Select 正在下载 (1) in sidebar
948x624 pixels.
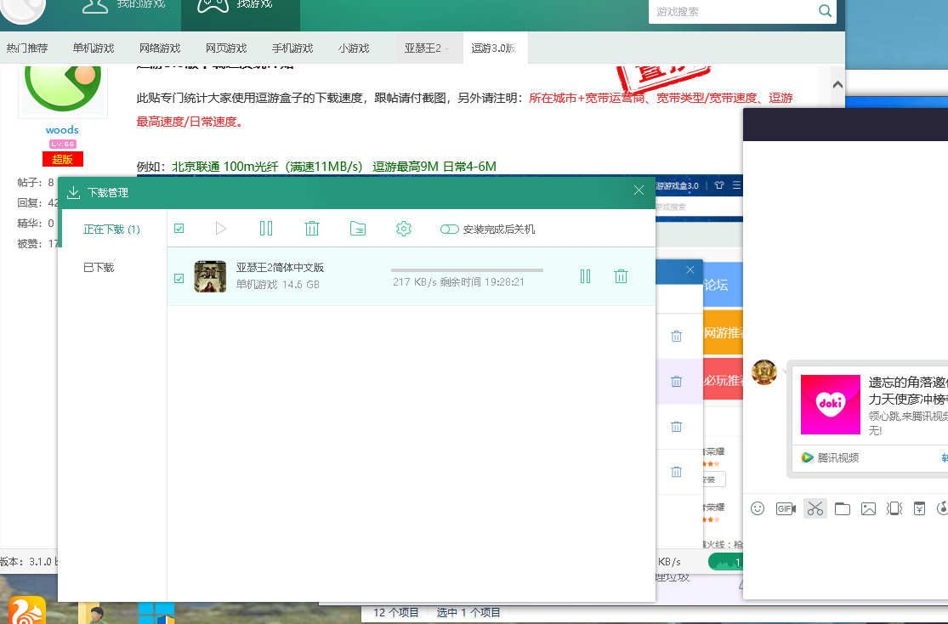pyautogui.click(x=112, y=230)
